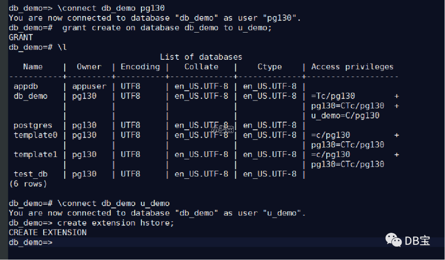Click the u_demo=C/pg130 privilege entry

[345, 115]
